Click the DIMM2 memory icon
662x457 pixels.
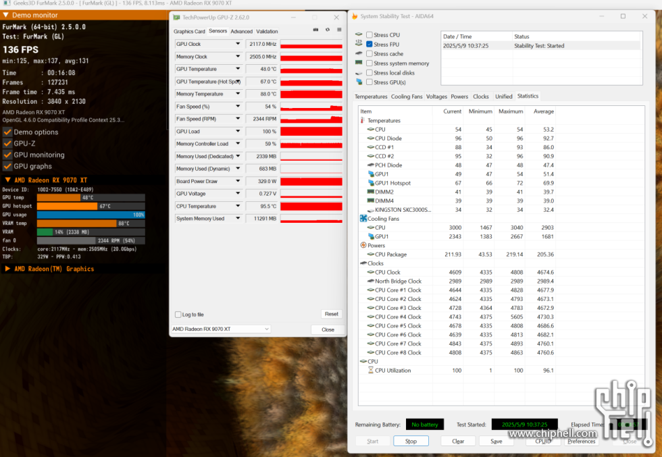tap(371, 192)
